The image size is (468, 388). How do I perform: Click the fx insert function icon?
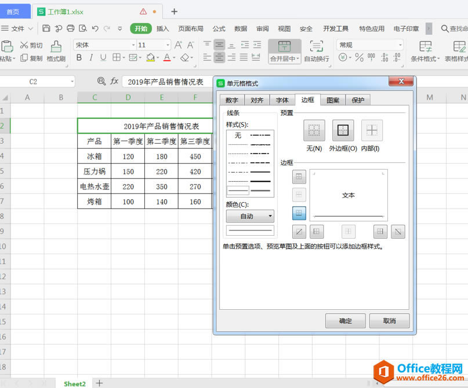tap(114, 81)
